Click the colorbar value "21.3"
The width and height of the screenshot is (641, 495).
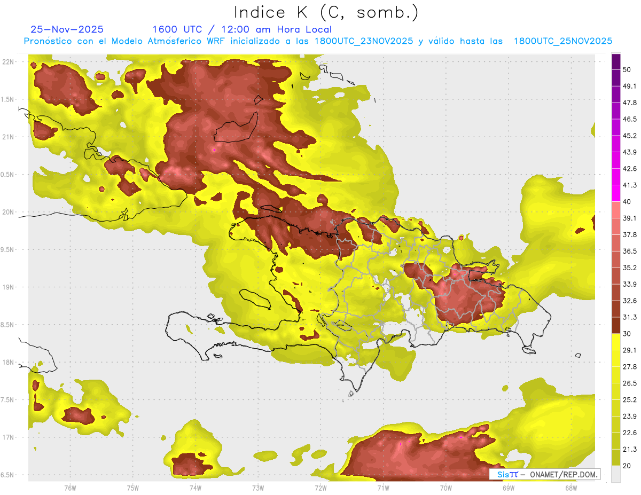tap(630, 449)
